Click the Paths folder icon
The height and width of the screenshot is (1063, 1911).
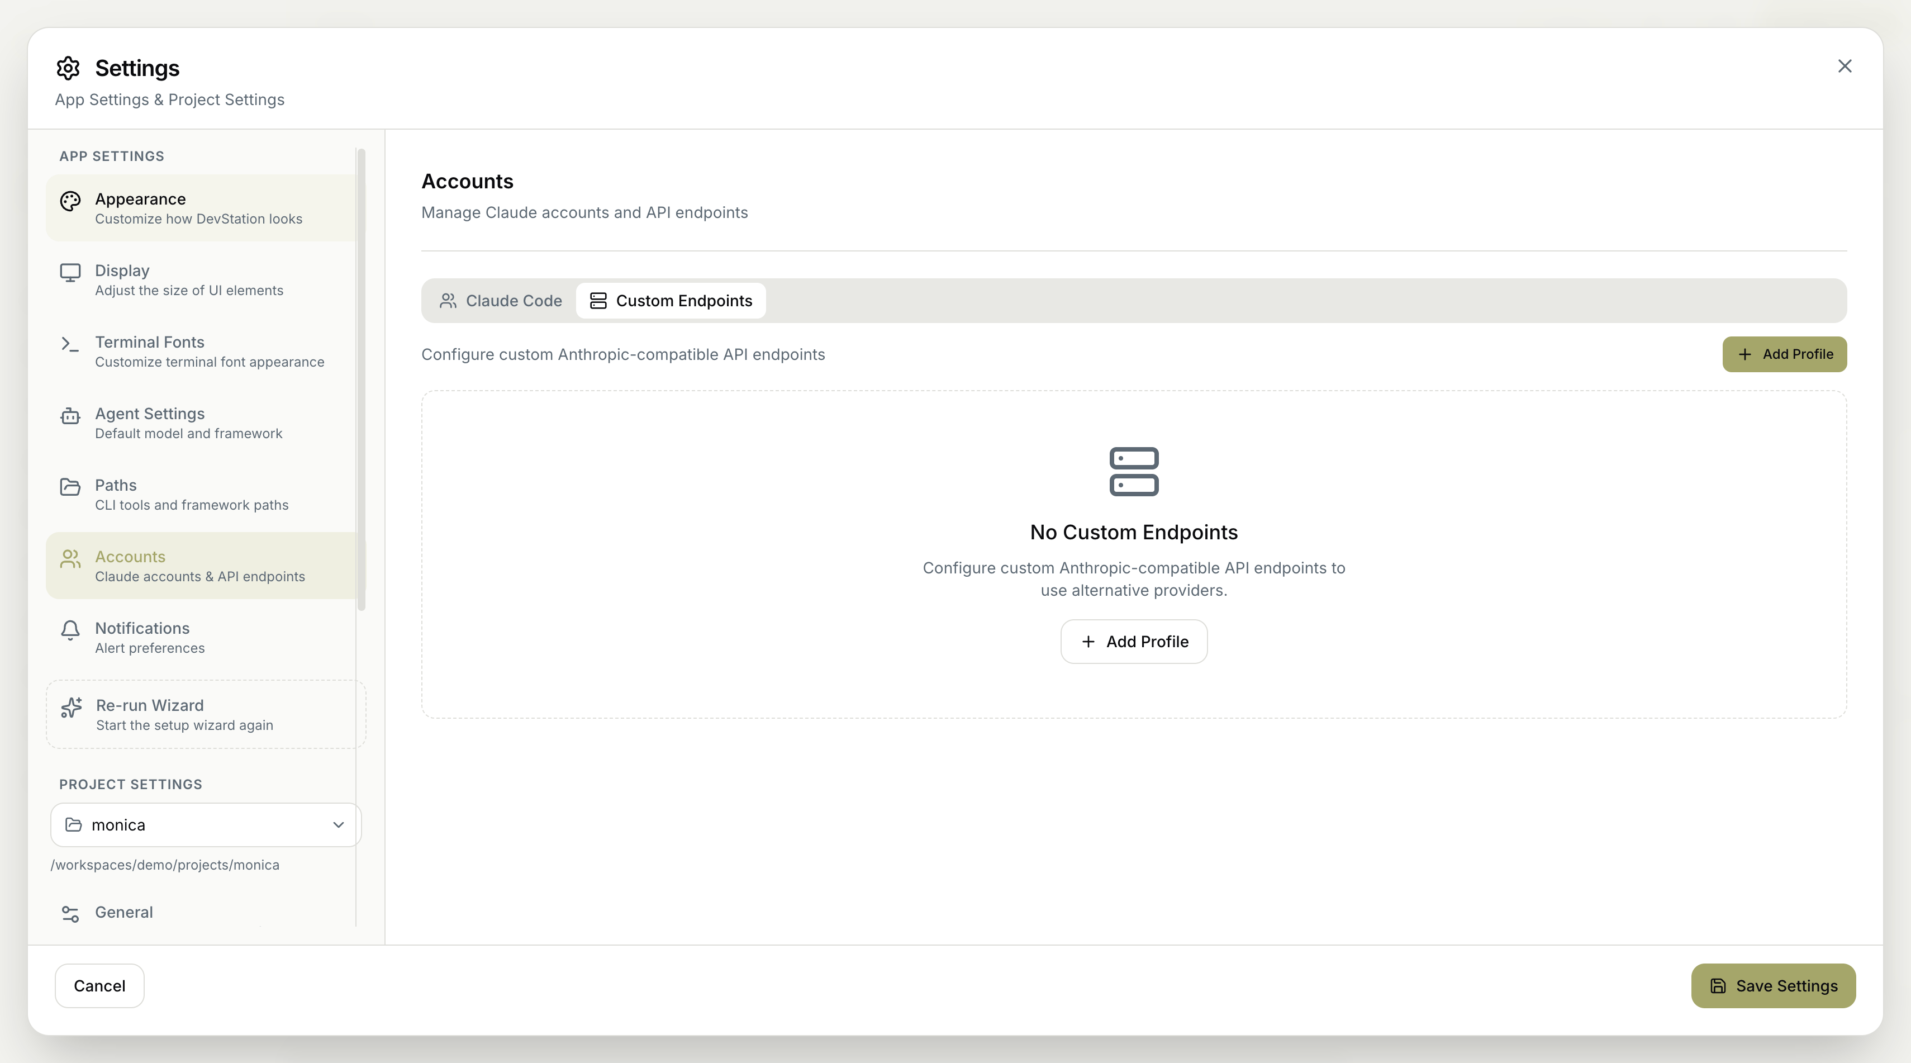coord(70,487)
